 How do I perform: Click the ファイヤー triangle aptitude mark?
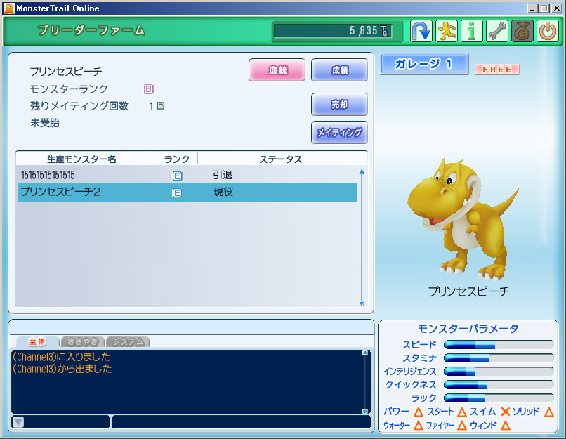(461, 426)
